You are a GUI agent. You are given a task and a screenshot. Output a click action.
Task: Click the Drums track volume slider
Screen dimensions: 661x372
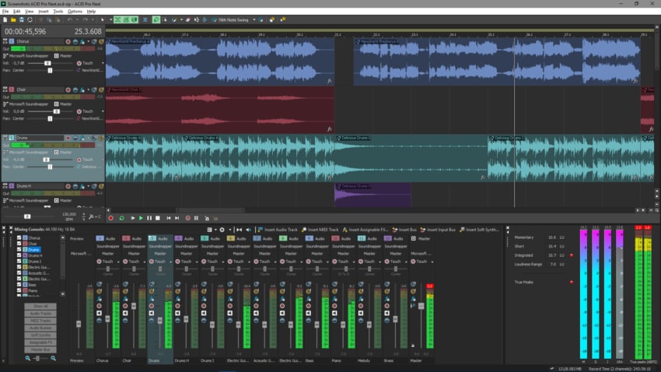coord(47,159)
